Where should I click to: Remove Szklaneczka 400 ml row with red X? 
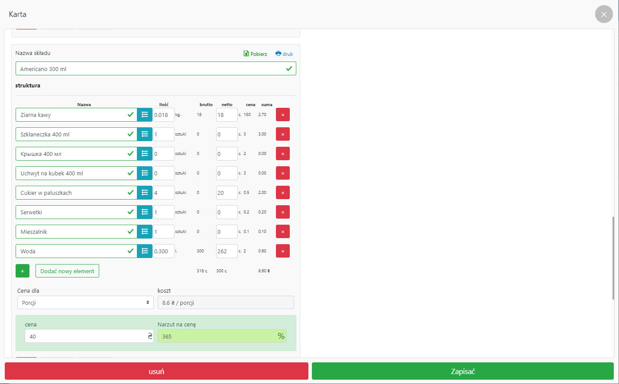pos(283,134)
